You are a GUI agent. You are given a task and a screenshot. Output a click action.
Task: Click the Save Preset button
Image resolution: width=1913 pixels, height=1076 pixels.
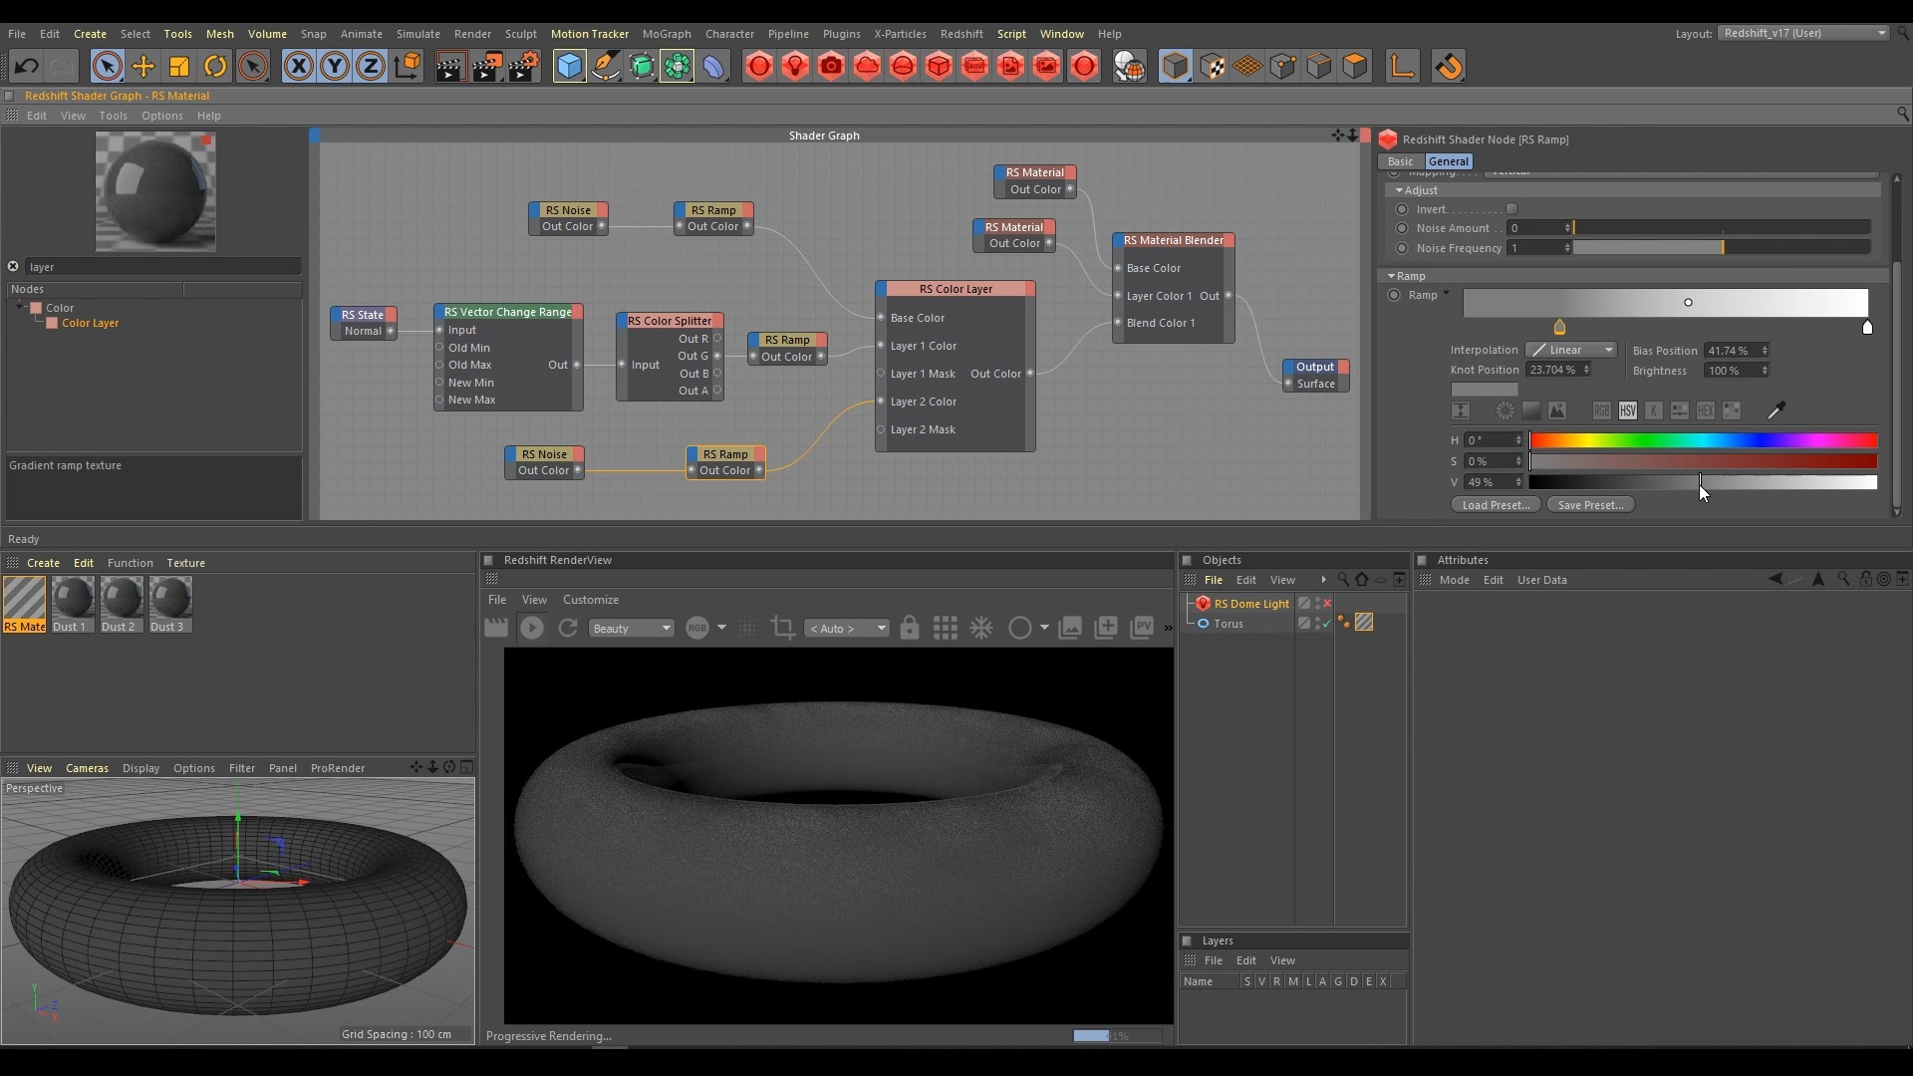pyautogui.click(x=1590, y=505)
